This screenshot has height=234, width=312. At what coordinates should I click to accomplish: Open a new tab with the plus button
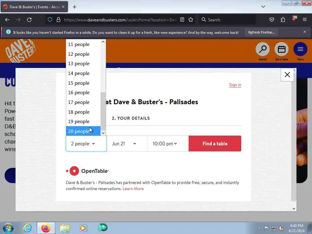coord(74,7)
